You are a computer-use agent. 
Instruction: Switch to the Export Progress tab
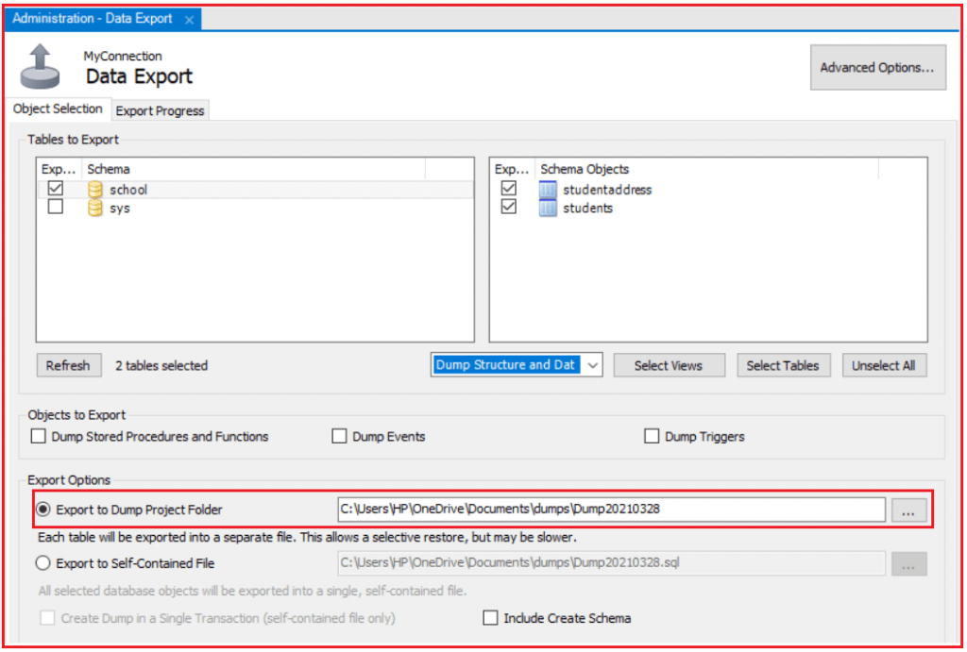pos(160,110)
